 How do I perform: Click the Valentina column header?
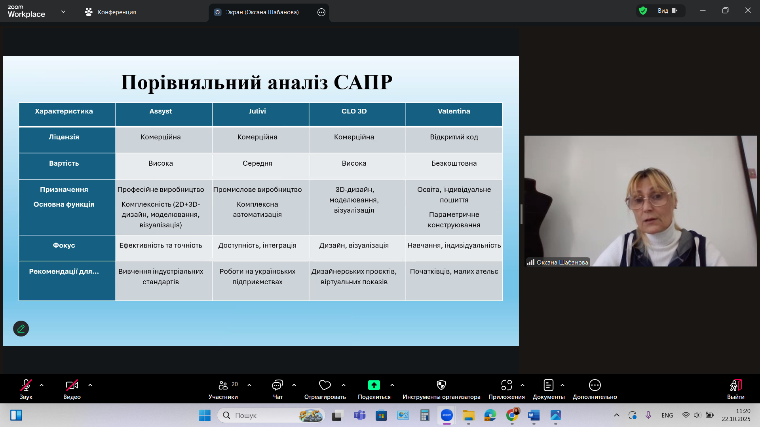click(x=454, y=114)
